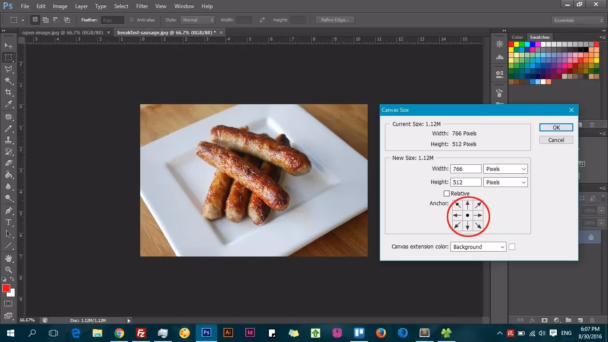Open the Width units Pixels dropdown
The height and width of the screenshot is (342, 608).
click(x=505, y=169)
